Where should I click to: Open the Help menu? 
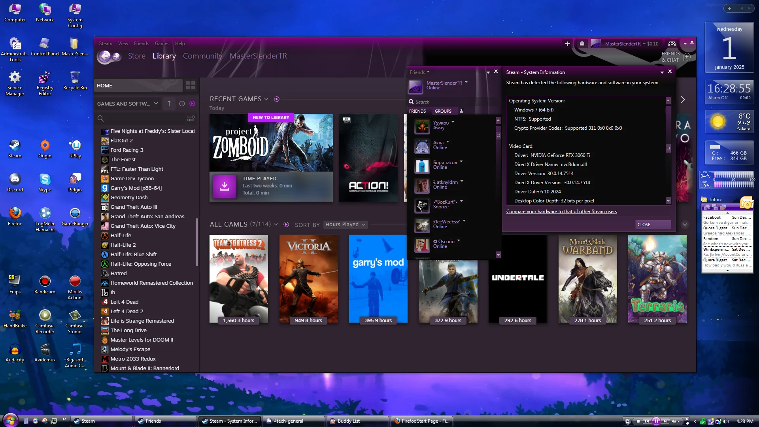(180, 43)
